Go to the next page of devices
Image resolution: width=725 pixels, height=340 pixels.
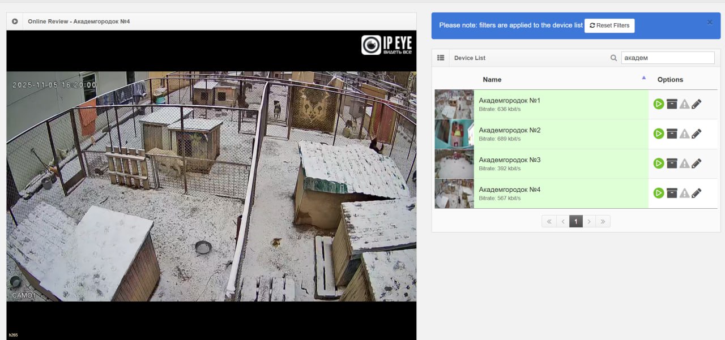pyautogui.click(x=589, y=222)
